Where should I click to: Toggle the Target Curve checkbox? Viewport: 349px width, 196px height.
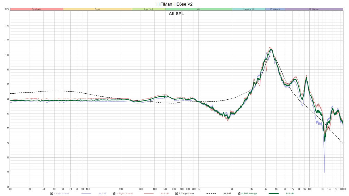176,194
